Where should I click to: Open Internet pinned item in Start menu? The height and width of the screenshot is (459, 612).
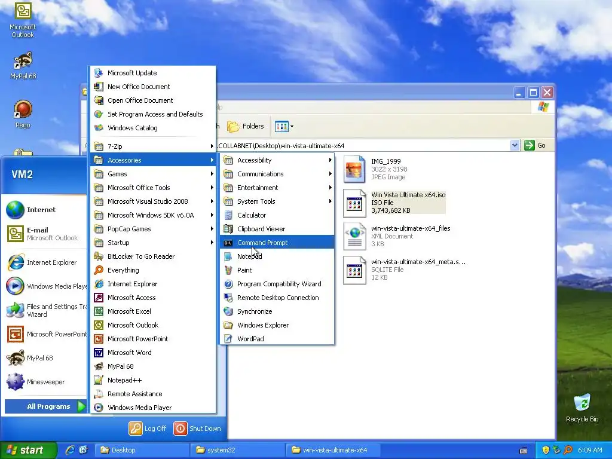pos(45,210)
